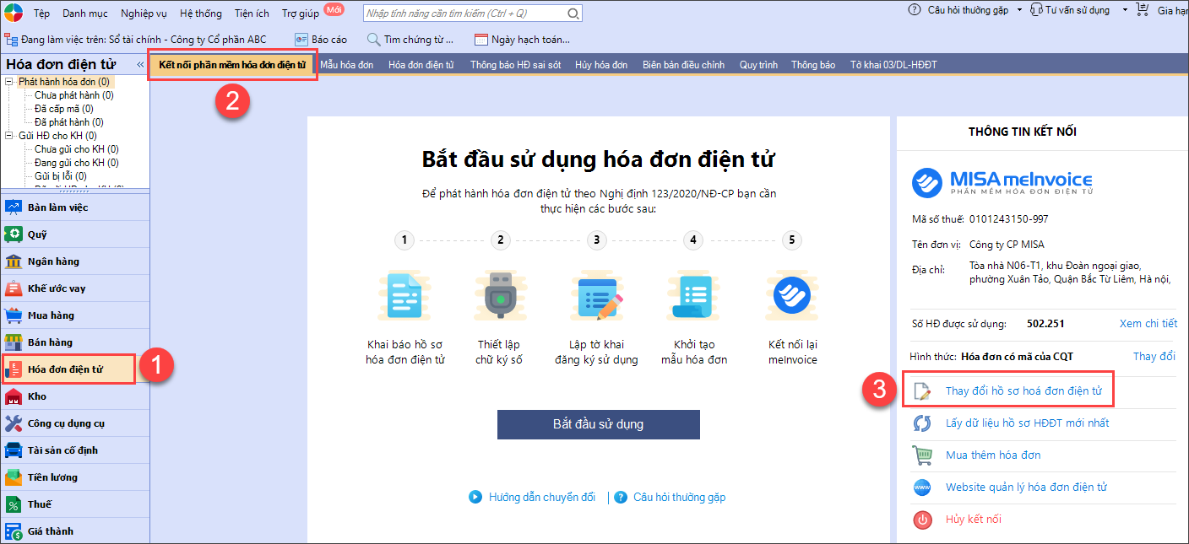This screenshot has height=544, width=1189.
Task: Click the Lấy dữ liệu refresh icon
Action: point(922,423)
